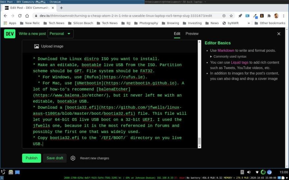Screen dimensions: 289x180
Task: Click the volume icon in system tray
Action: (249, 172)
